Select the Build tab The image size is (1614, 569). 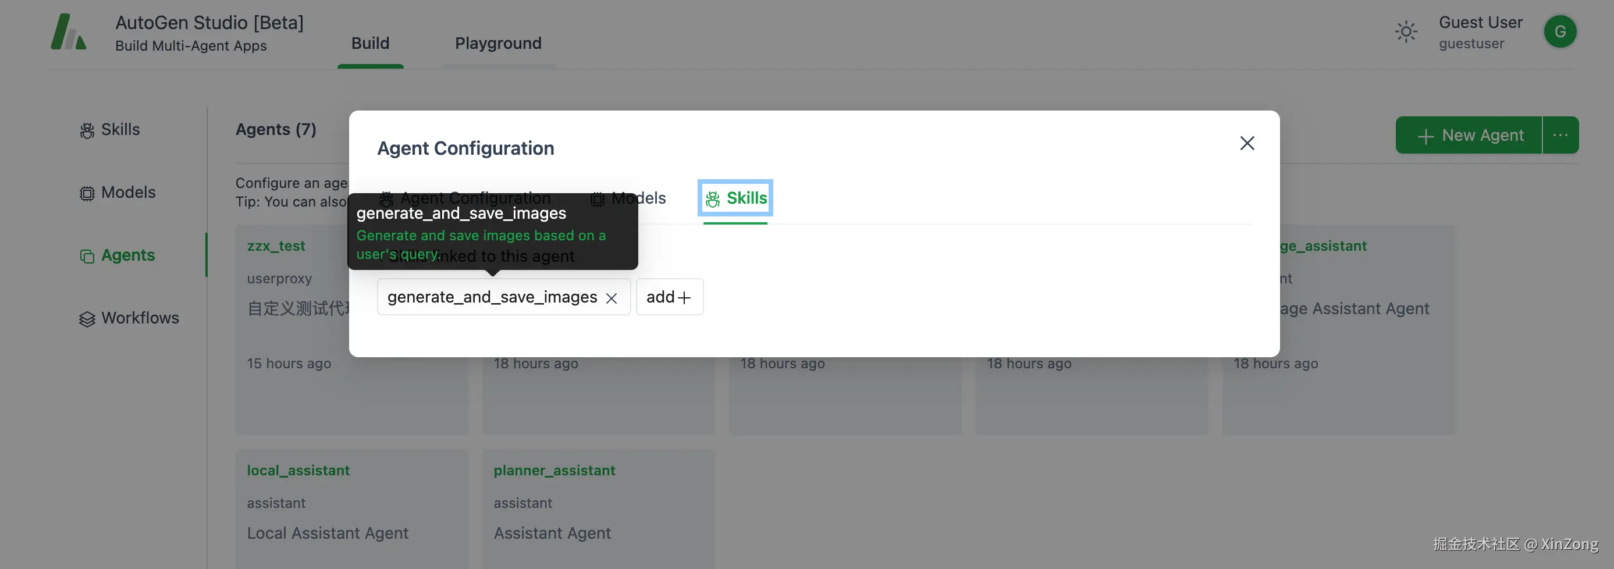(370, 43)
